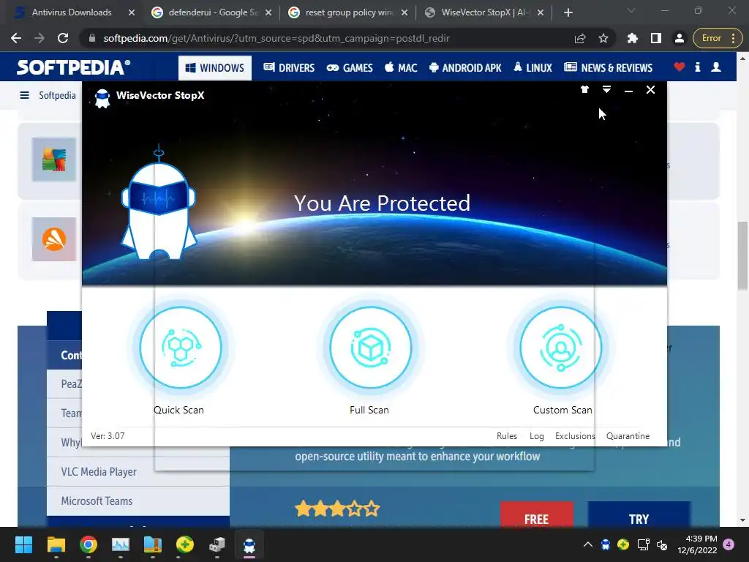This screenshot has height=562, width=749.
Task: Open the Log link
Action: point(536,436)
